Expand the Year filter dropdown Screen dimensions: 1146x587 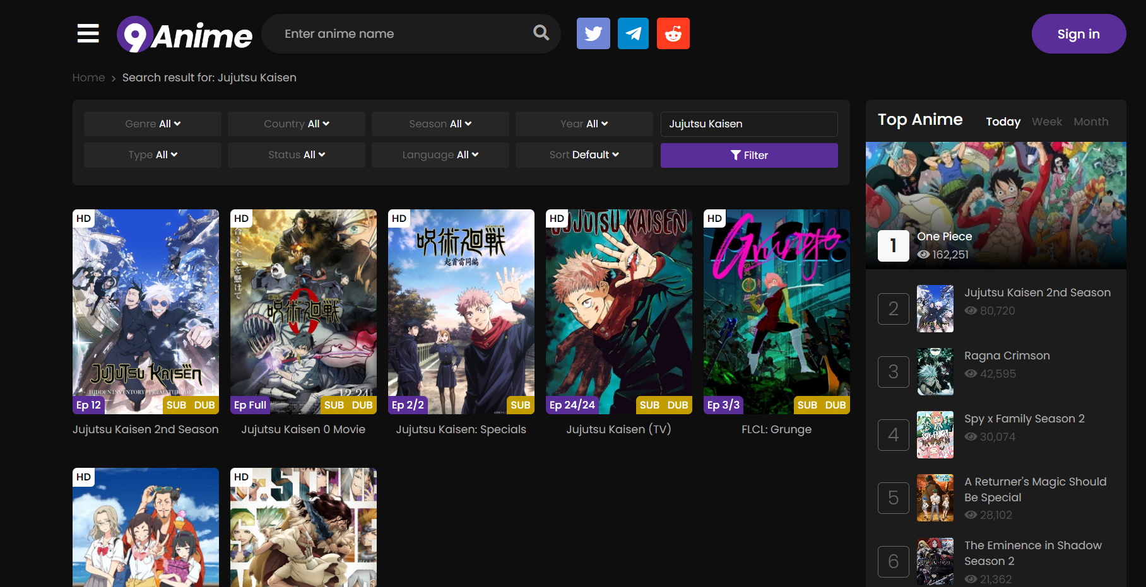(x=584, y=124)
